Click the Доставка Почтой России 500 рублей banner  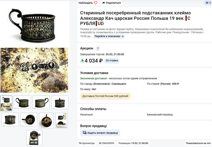click(x=105, y=96)
